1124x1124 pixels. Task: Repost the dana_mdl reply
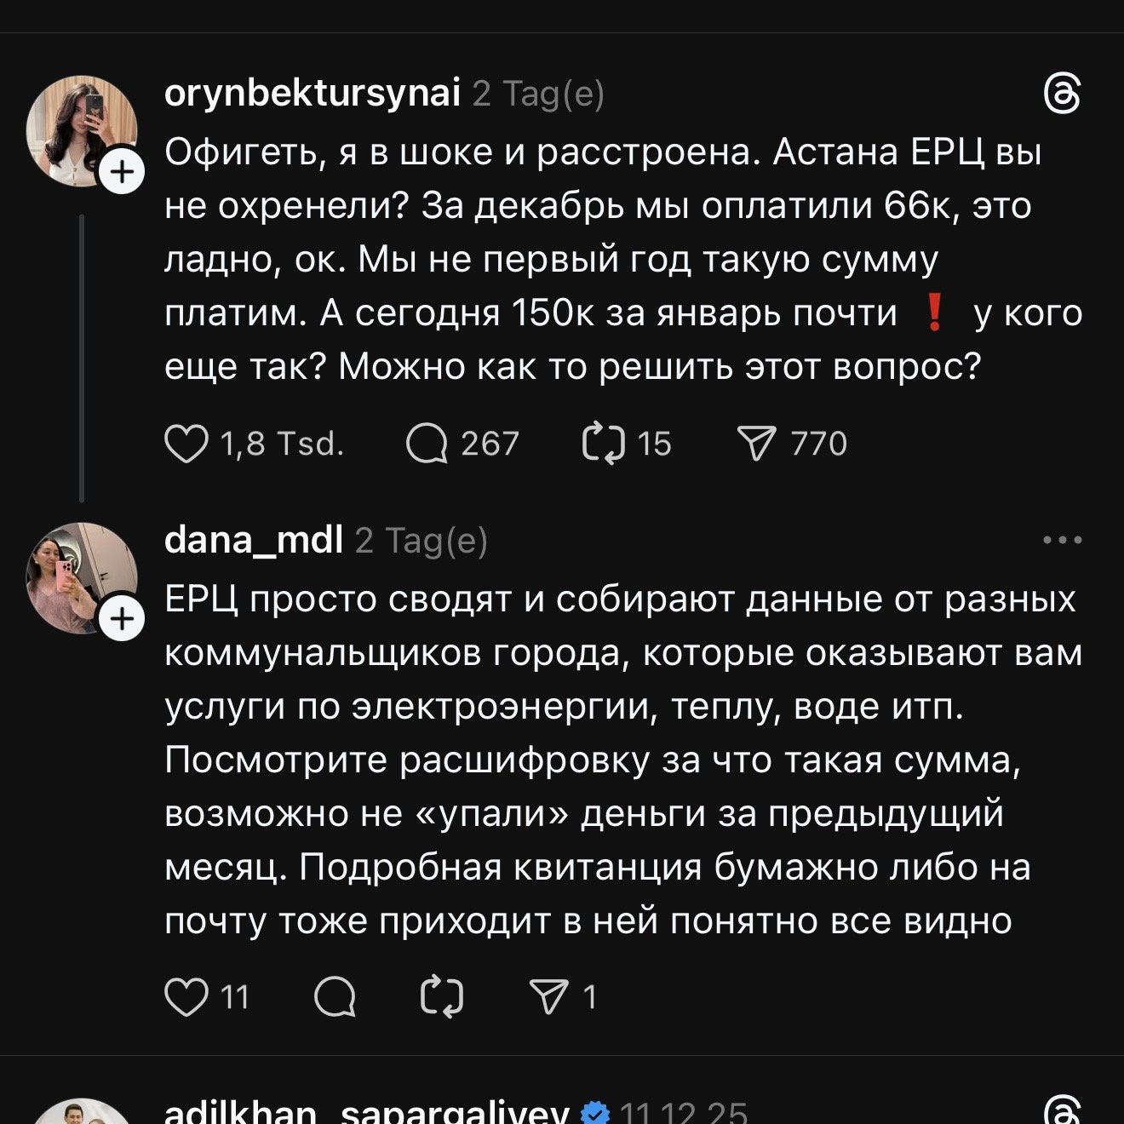coord(442,996)
